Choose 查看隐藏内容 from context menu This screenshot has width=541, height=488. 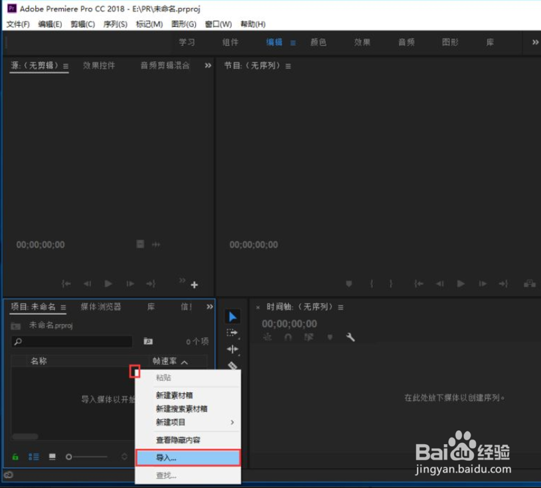(188, 440)
